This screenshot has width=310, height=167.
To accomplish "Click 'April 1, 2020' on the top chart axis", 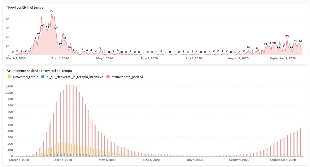I will (x=60, y=59).
